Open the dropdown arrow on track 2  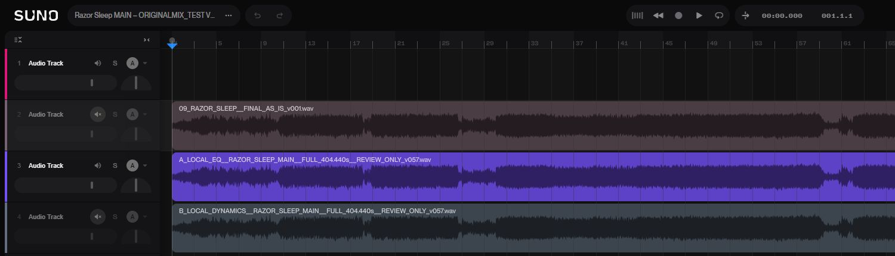click(x=144, y=114)
